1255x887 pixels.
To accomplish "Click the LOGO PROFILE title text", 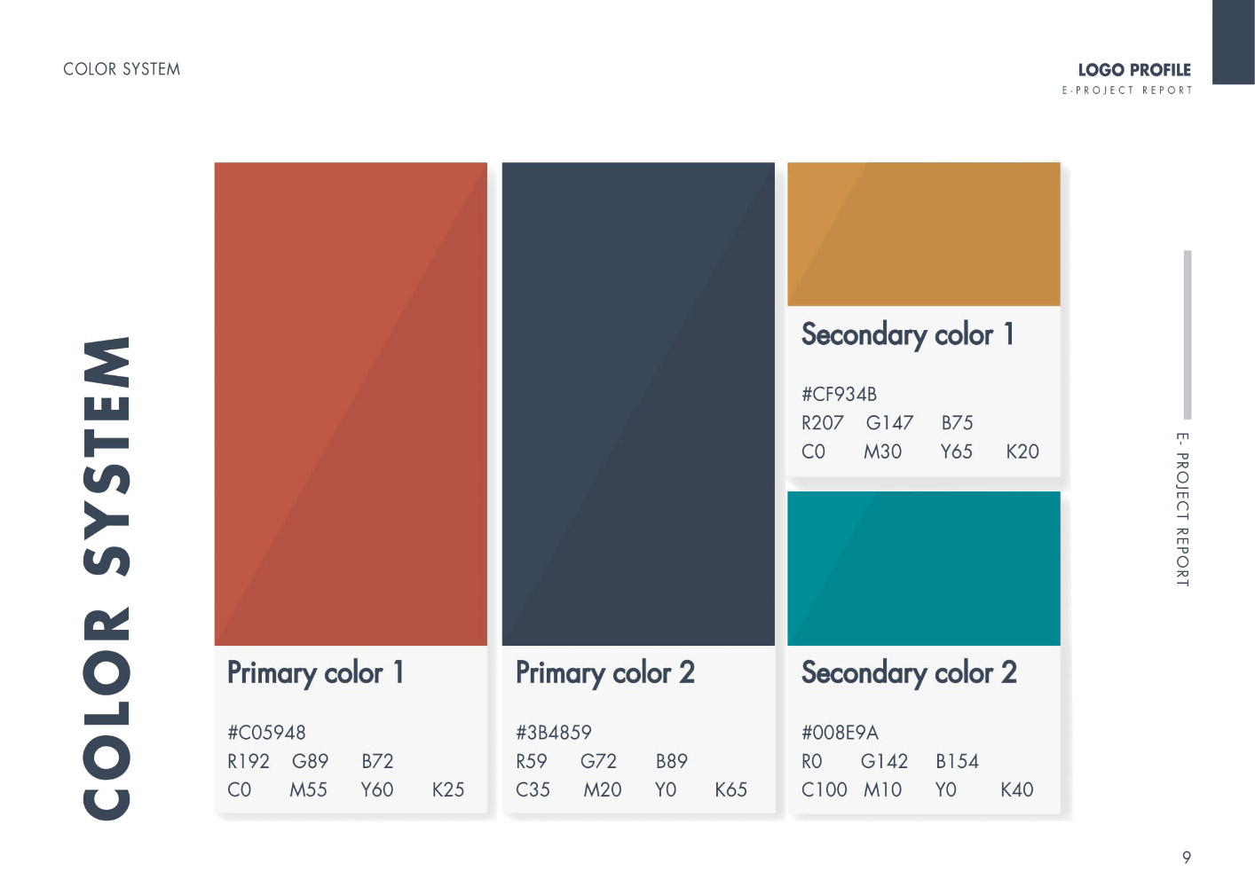I will click(1134, 70).
